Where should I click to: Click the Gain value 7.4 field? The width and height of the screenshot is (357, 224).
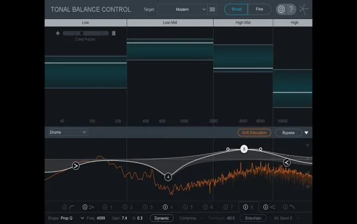(124, 218)
